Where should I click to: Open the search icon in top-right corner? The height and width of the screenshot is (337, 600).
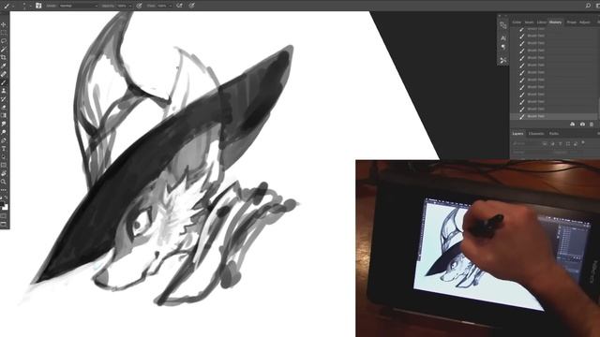(588, 6)
